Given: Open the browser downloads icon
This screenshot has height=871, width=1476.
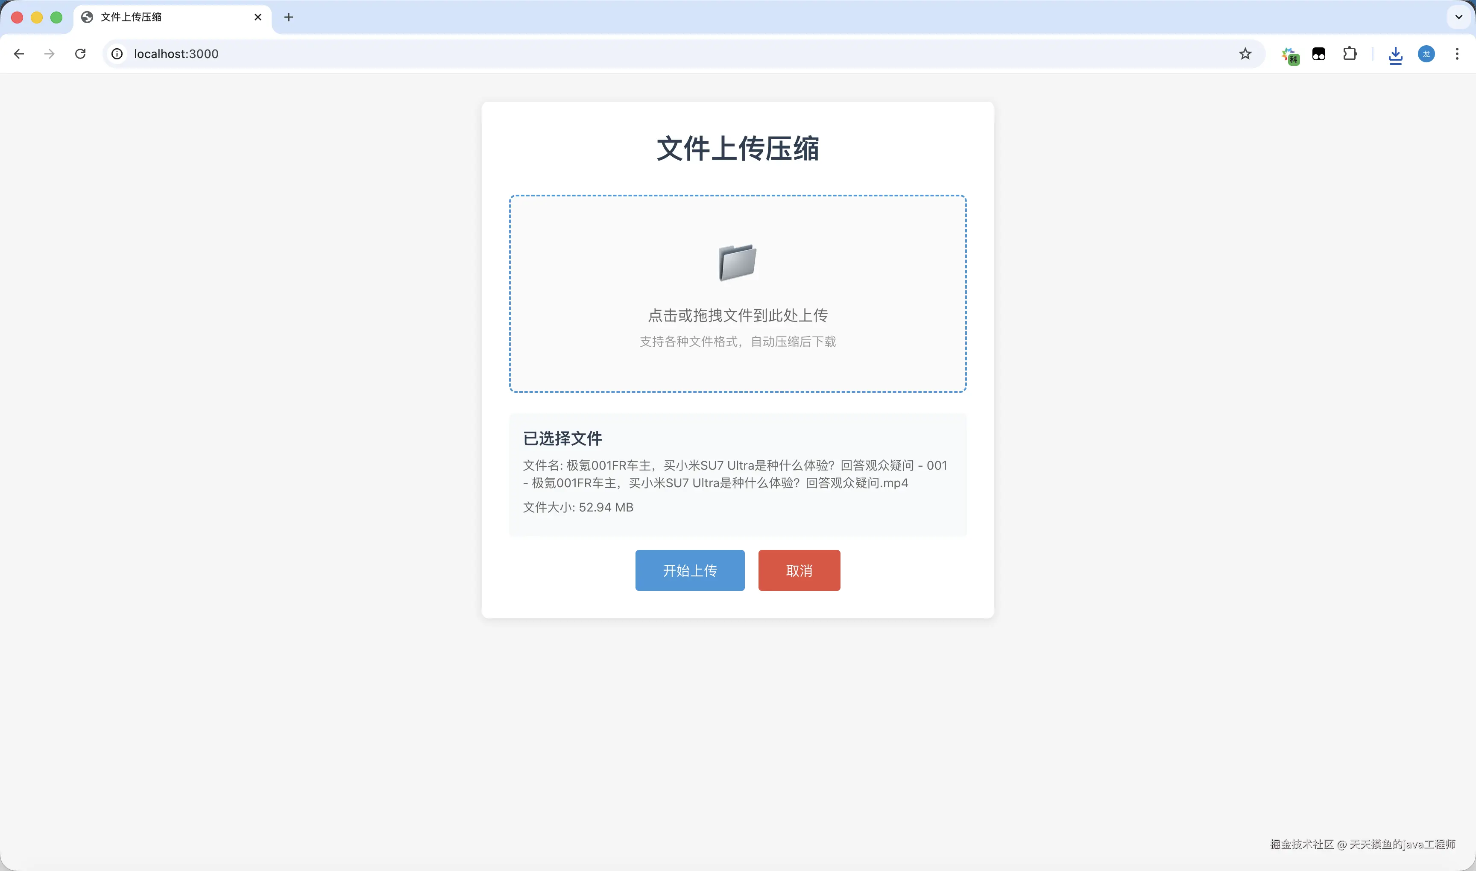Looking at the screenshot, I should pyautogui.click(x=1396, y=55).
